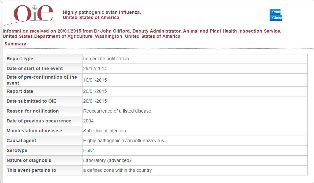The image size is (314, 183).
Task: Click the start date 29/12/2014
Action: coord(95,68)
